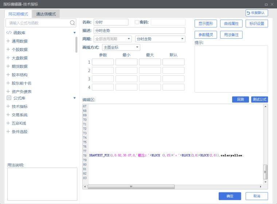Open the 参数精灵 button
Viewport: 277px width, 204px height.
pyautogui.click(x=206, y=35)
